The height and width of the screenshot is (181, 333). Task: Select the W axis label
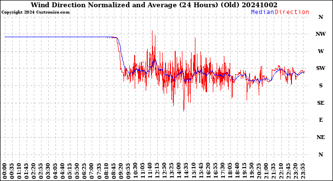coord(320,51)
